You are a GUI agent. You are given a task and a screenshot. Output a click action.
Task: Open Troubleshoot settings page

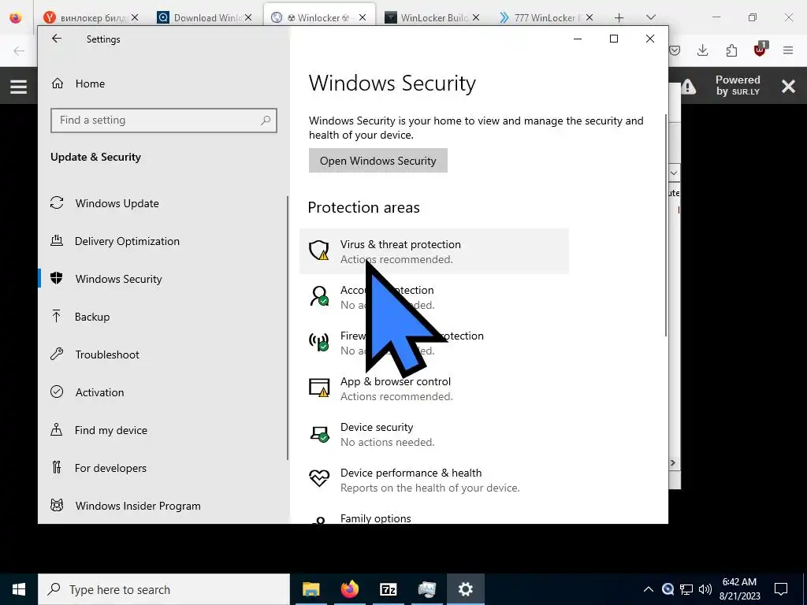pyautogui.click(x=107, y=354)
